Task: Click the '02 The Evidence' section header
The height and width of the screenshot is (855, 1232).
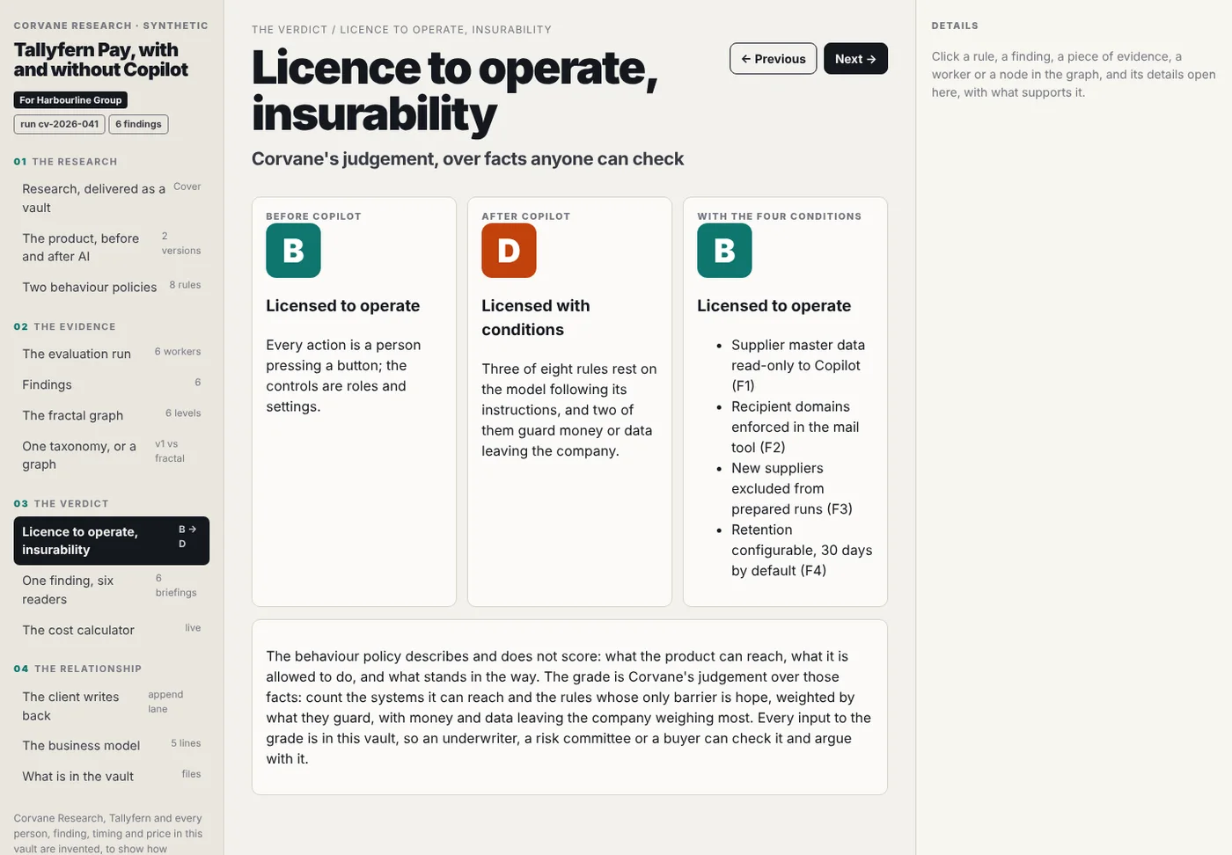Action: [x=64, y=327]
